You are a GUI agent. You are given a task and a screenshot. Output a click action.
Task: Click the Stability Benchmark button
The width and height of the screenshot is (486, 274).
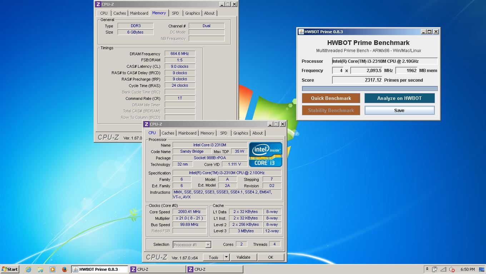pos(331,110)
